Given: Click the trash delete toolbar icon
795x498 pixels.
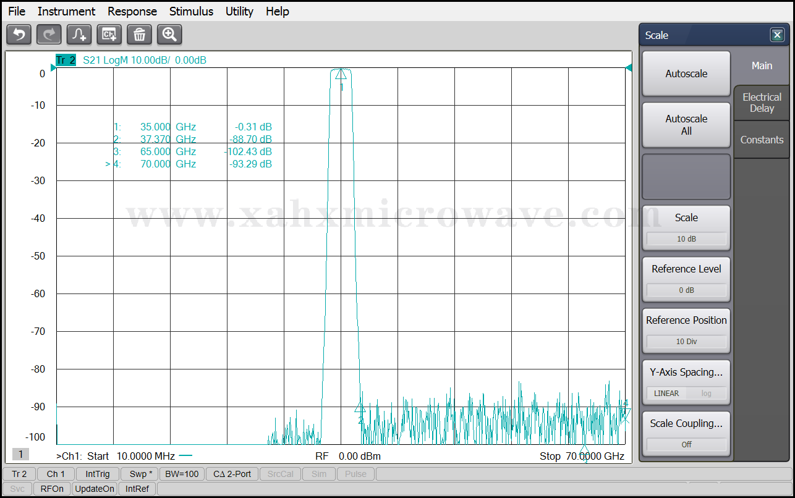Looking at the screenshot, I should tap(139, 35).
